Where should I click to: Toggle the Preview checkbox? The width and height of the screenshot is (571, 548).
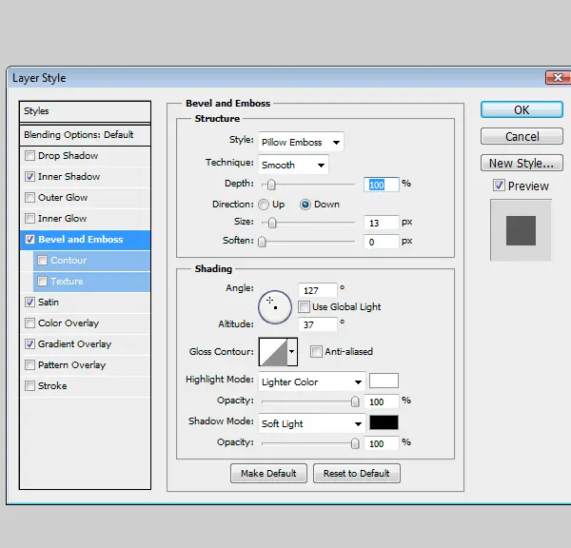click(x=499, y=186)
